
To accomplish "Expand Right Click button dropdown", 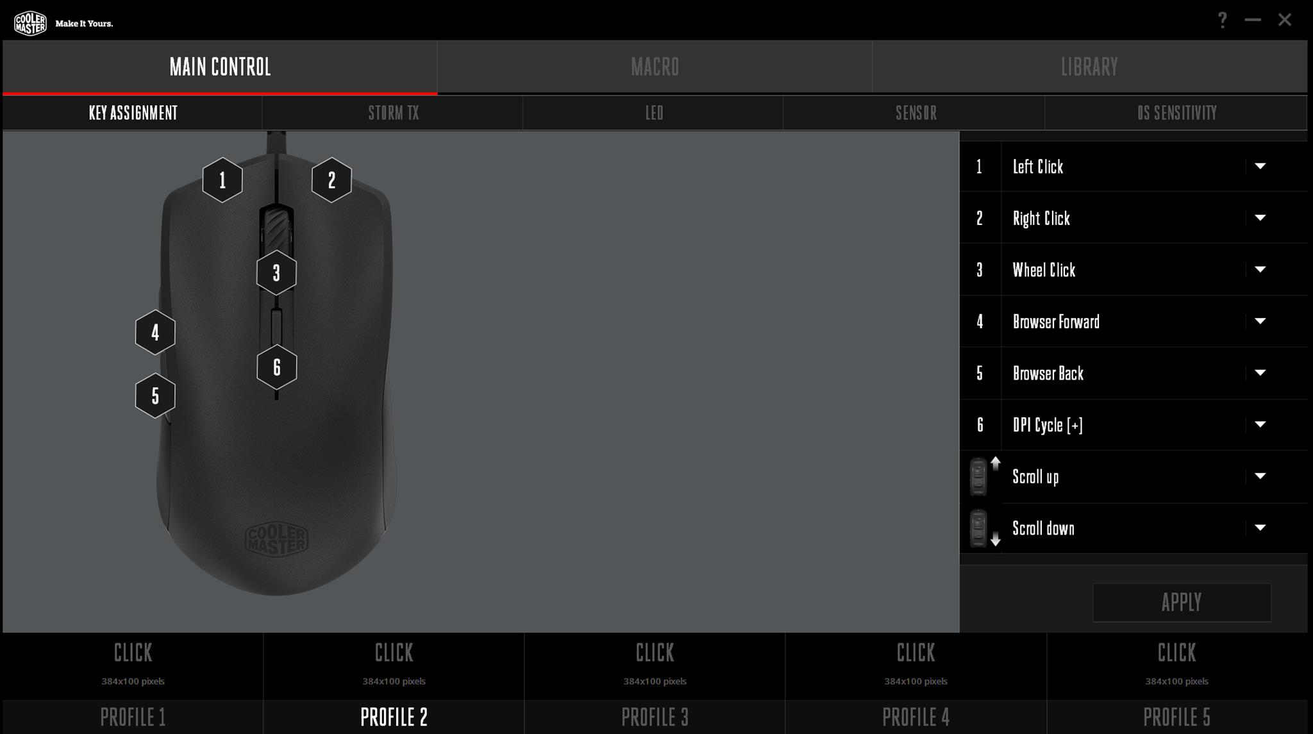I will coord(1260,217).
